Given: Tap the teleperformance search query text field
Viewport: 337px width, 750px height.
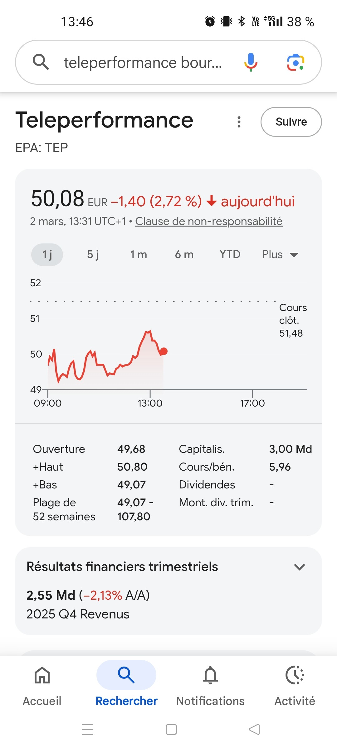Looking at the screenshot, I should 143,62.
